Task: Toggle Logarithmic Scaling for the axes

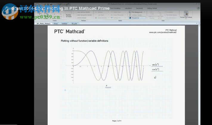Action: pos(152,15)
